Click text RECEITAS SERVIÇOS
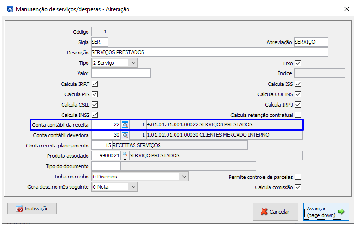This screenshot has width=357, height=225. pos(136,145)
